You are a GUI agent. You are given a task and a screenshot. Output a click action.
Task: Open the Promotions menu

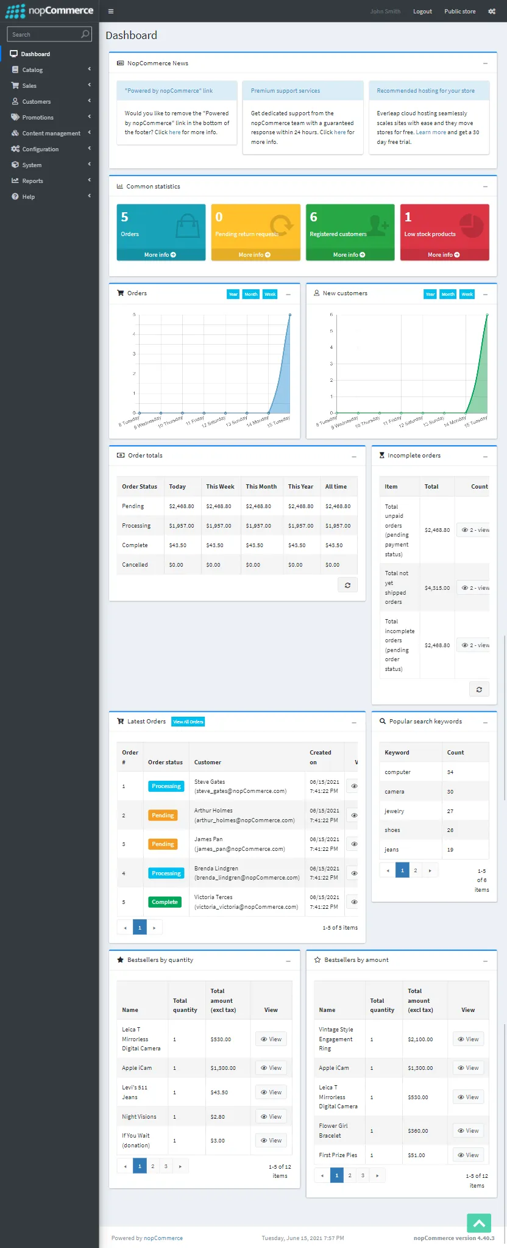49,117
